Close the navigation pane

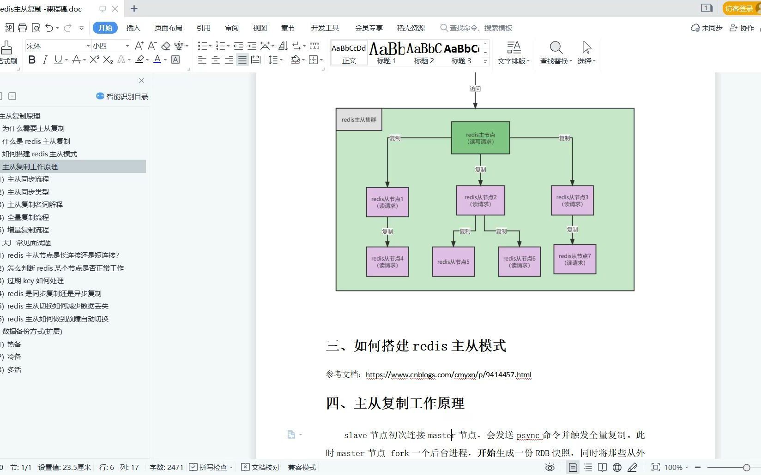click(x=141, y=80)
